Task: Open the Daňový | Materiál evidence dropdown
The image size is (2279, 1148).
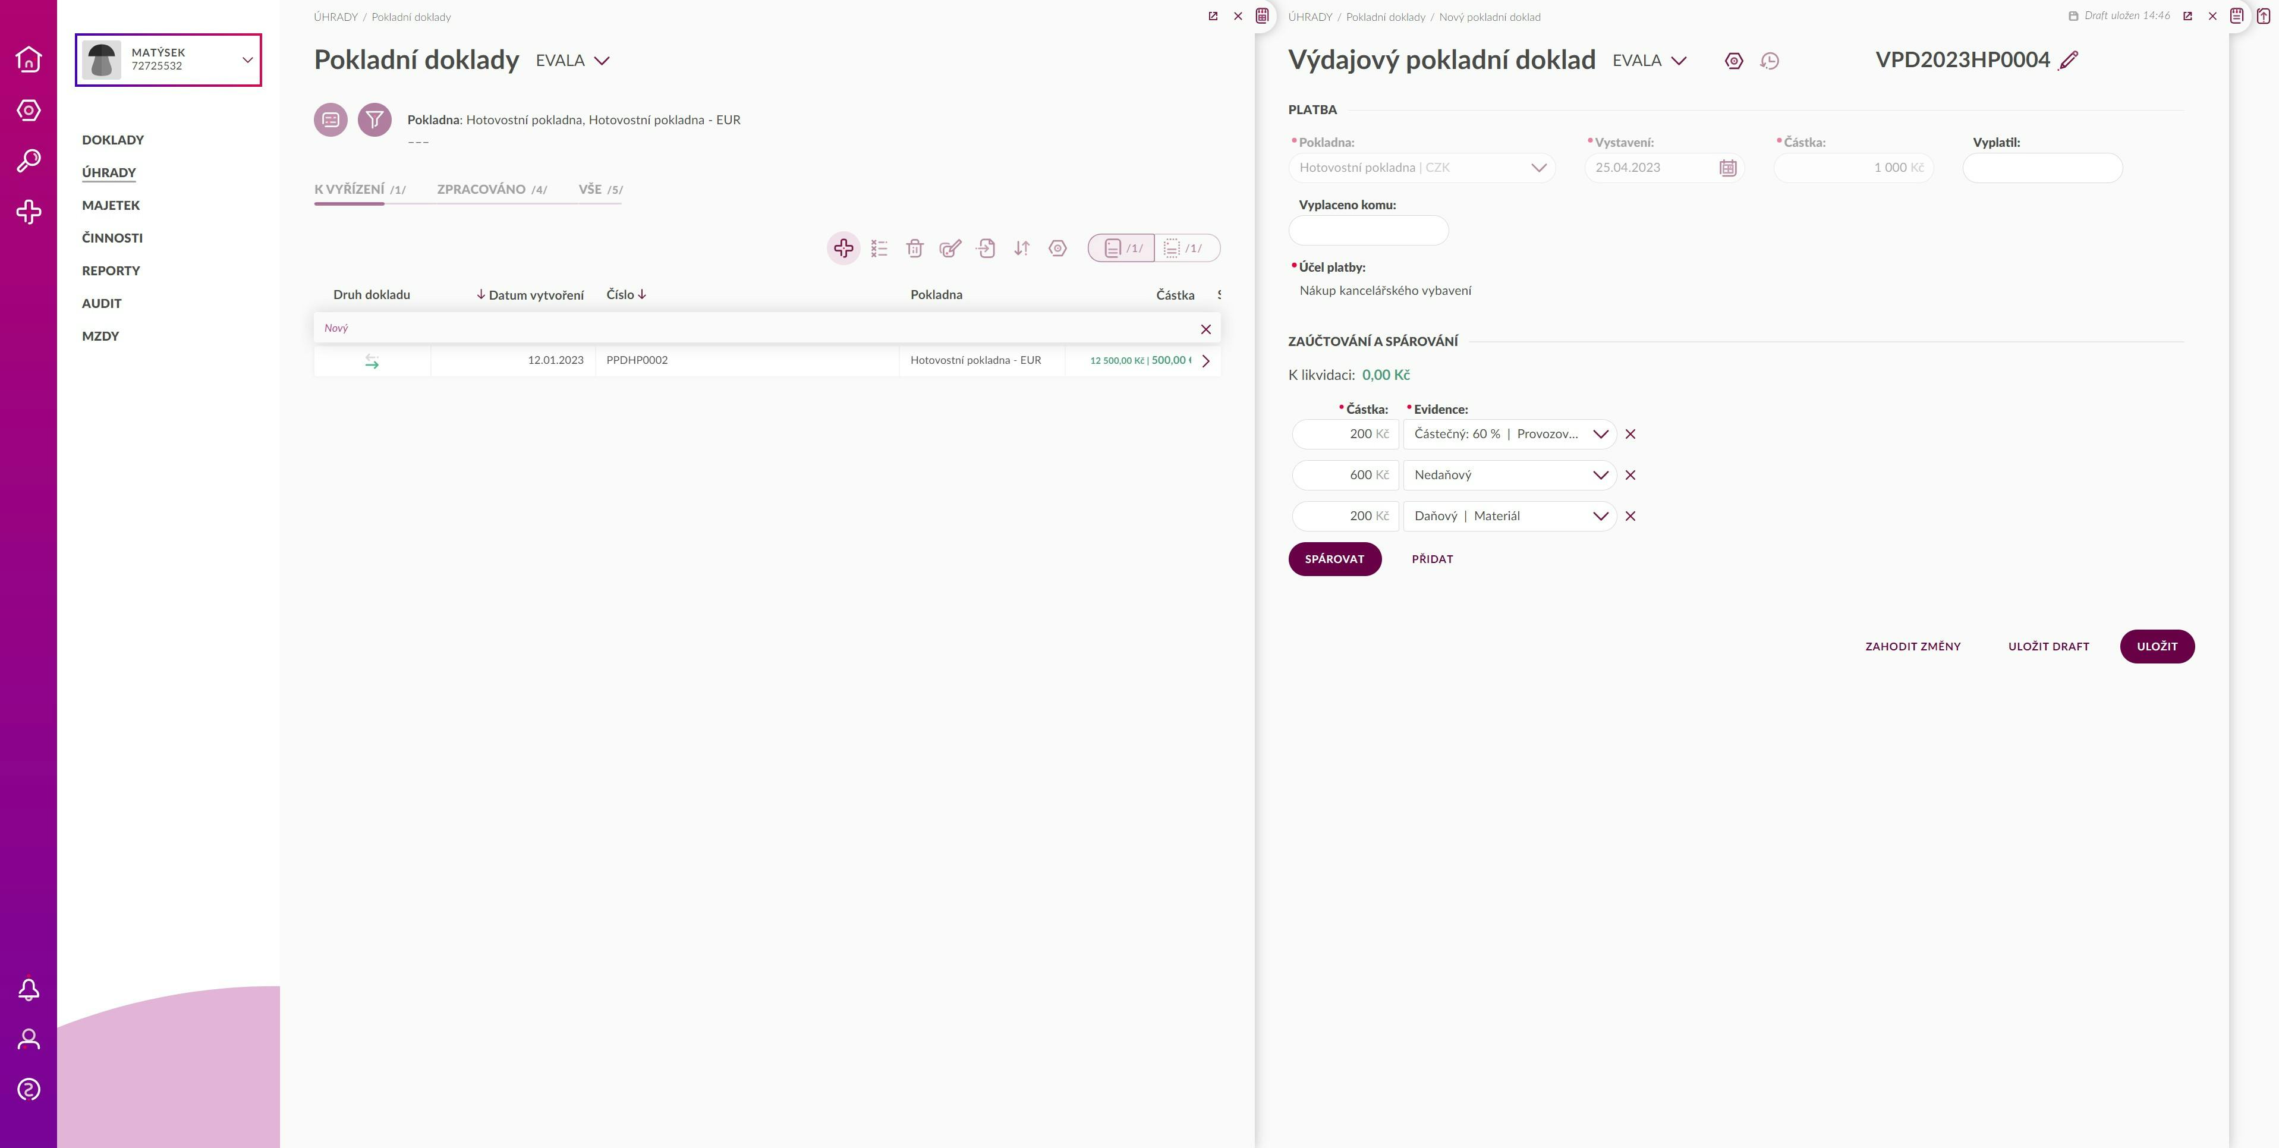Action: pos(1509,516)
